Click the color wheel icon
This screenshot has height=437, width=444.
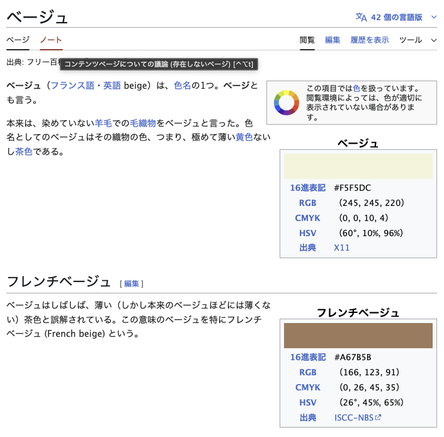[x=286, y=103]
